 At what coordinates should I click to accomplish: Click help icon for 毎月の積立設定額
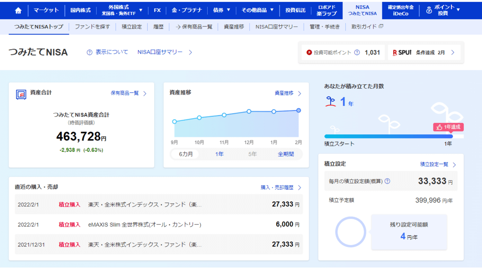click(388, 181)
